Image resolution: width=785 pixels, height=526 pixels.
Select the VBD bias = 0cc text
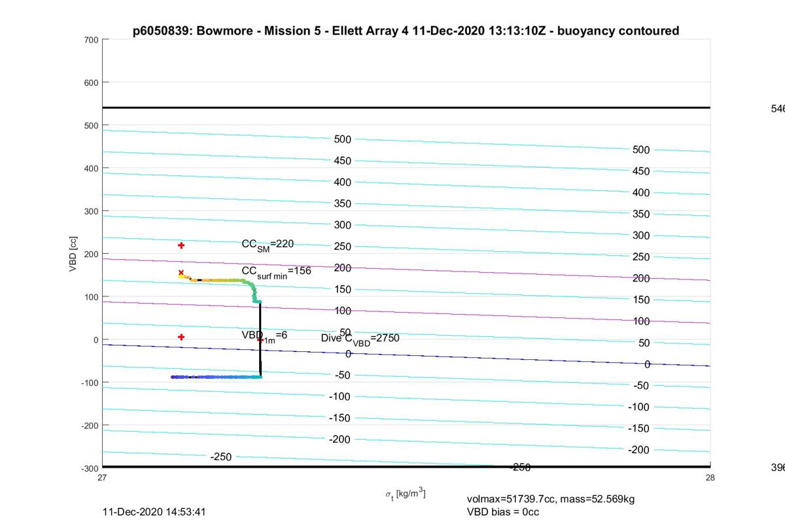[503, 512]
